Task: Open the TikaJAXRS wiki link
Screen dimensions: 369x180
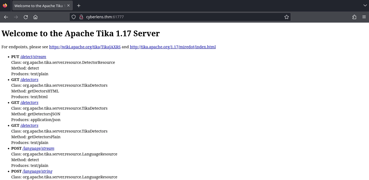Action: tap(85, 47)
